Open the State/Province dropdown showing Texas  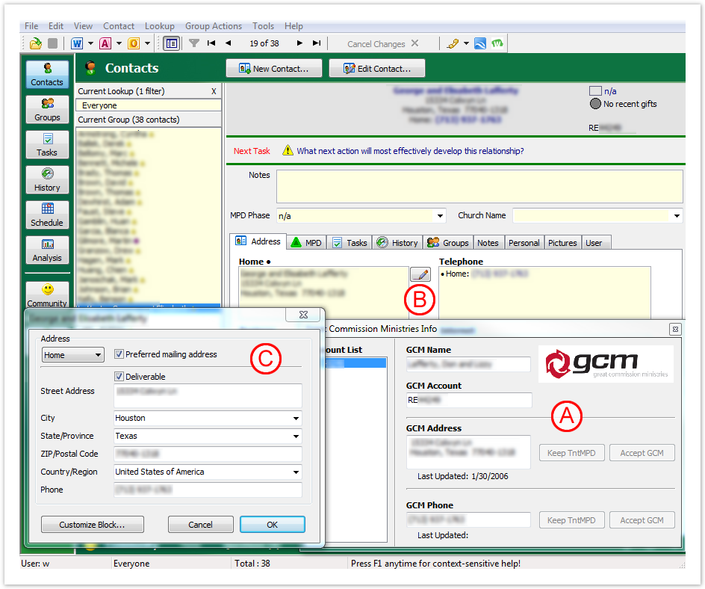297,436
